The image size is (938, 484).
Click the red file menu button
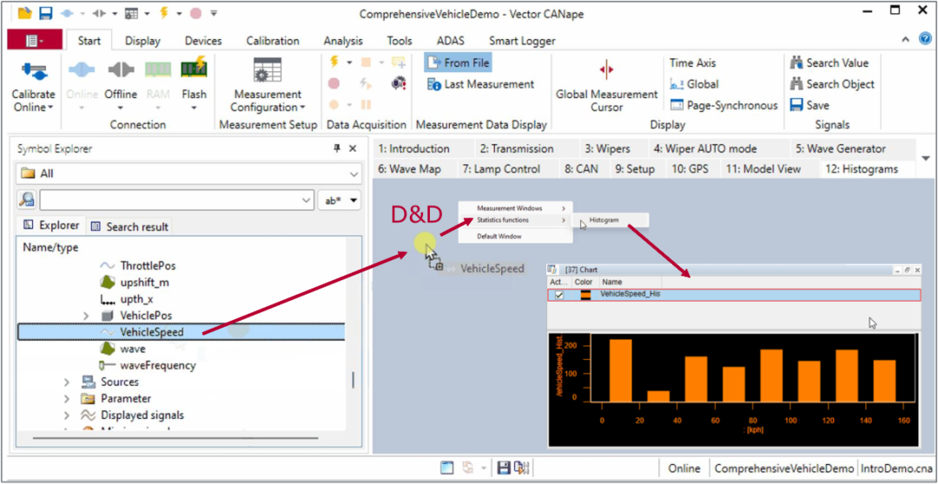[x=34, y=40]
